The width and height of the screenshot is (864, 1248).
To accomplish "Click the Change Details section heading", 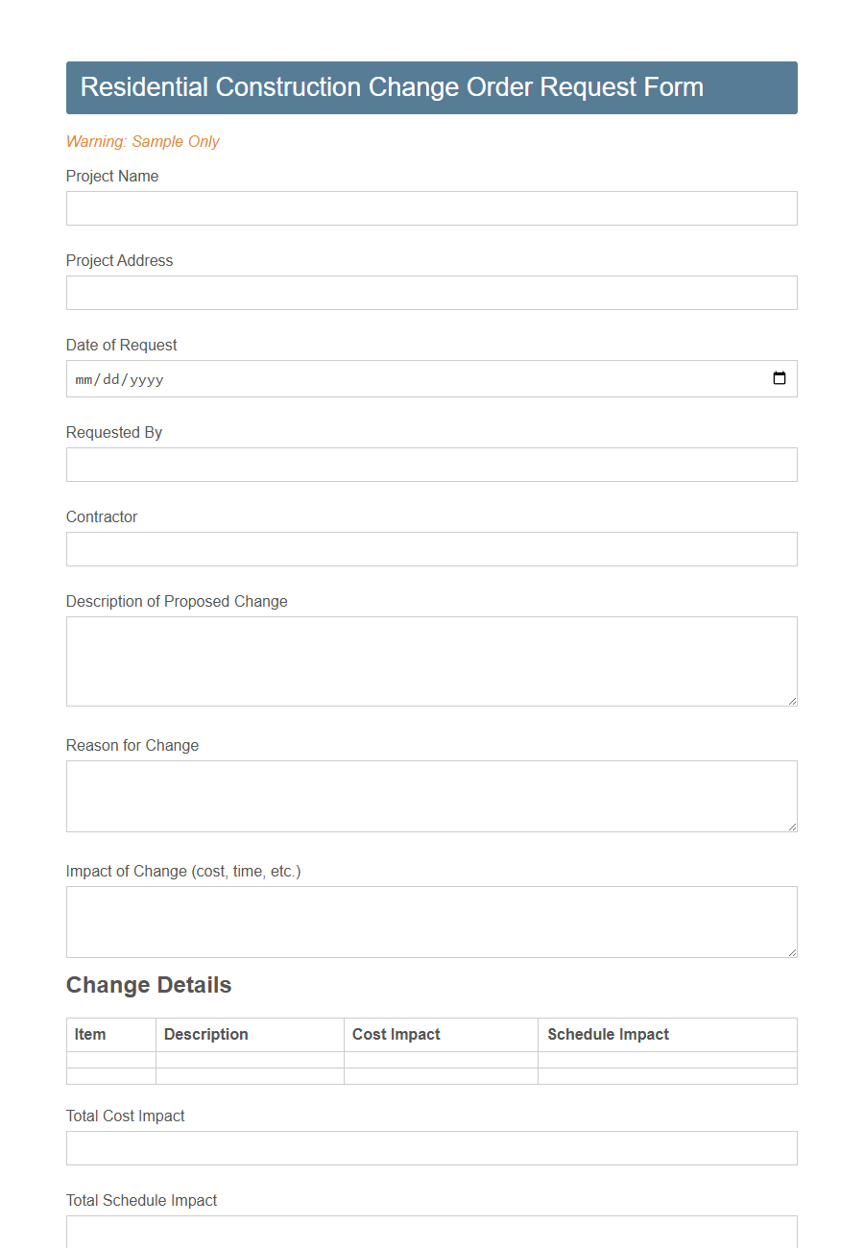I will [x=148, y=985].
